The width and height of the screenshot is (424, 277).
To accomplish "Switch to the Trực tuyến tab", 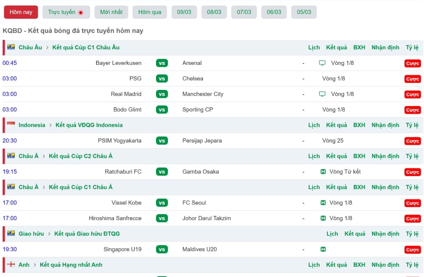I will pos(66,12).
